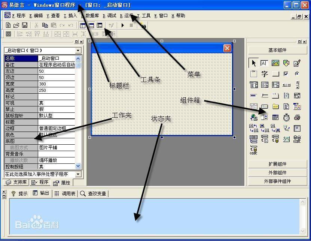The height and width of the screenshot is (241, 311).
Task: Pick the video film-strip component icon
Action: pos(286,96)
